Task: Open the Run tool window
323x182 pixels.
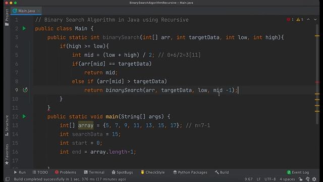Action: [20, 172]
